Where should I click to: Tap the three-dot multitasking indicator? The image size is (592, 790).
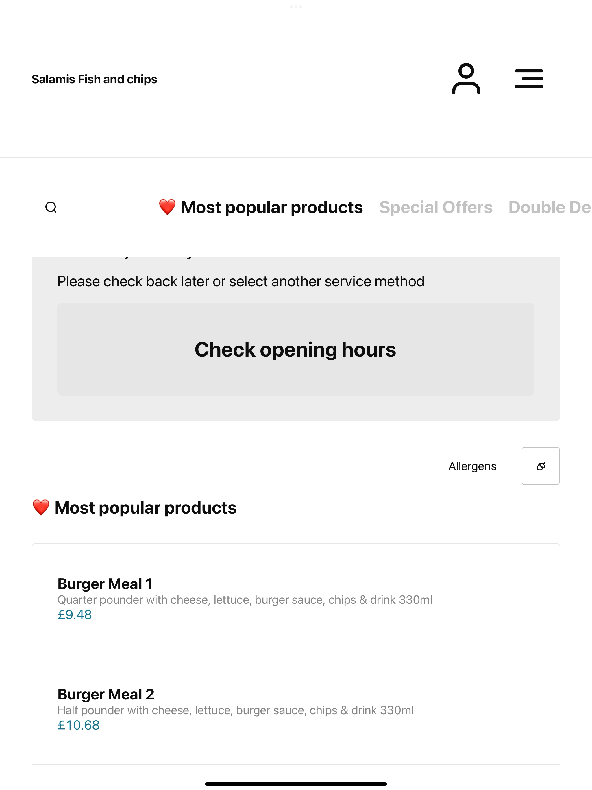point(296,7)
